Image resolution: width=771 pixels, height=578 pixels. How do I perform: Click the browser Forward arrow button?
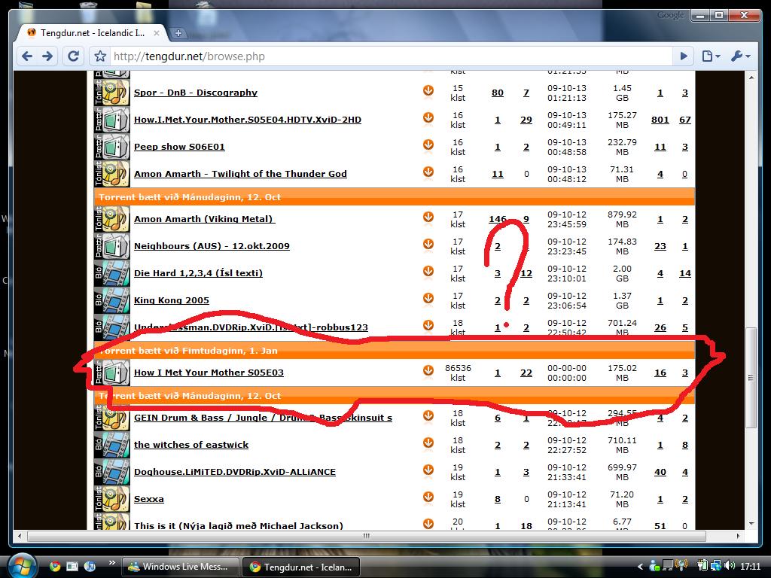coord(47,56)
